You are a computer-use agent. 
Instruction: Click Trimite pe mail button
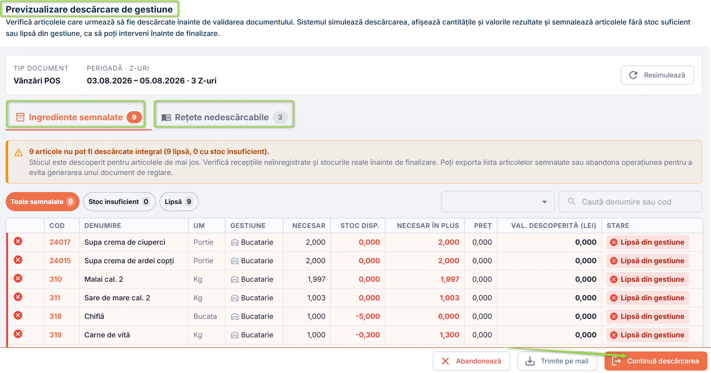(x=557, y=361)
